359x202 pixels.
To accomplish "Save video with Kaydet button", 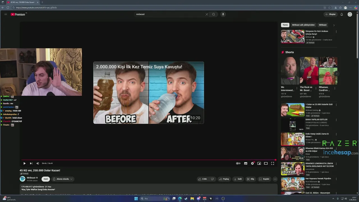I will tap(264, 179).
